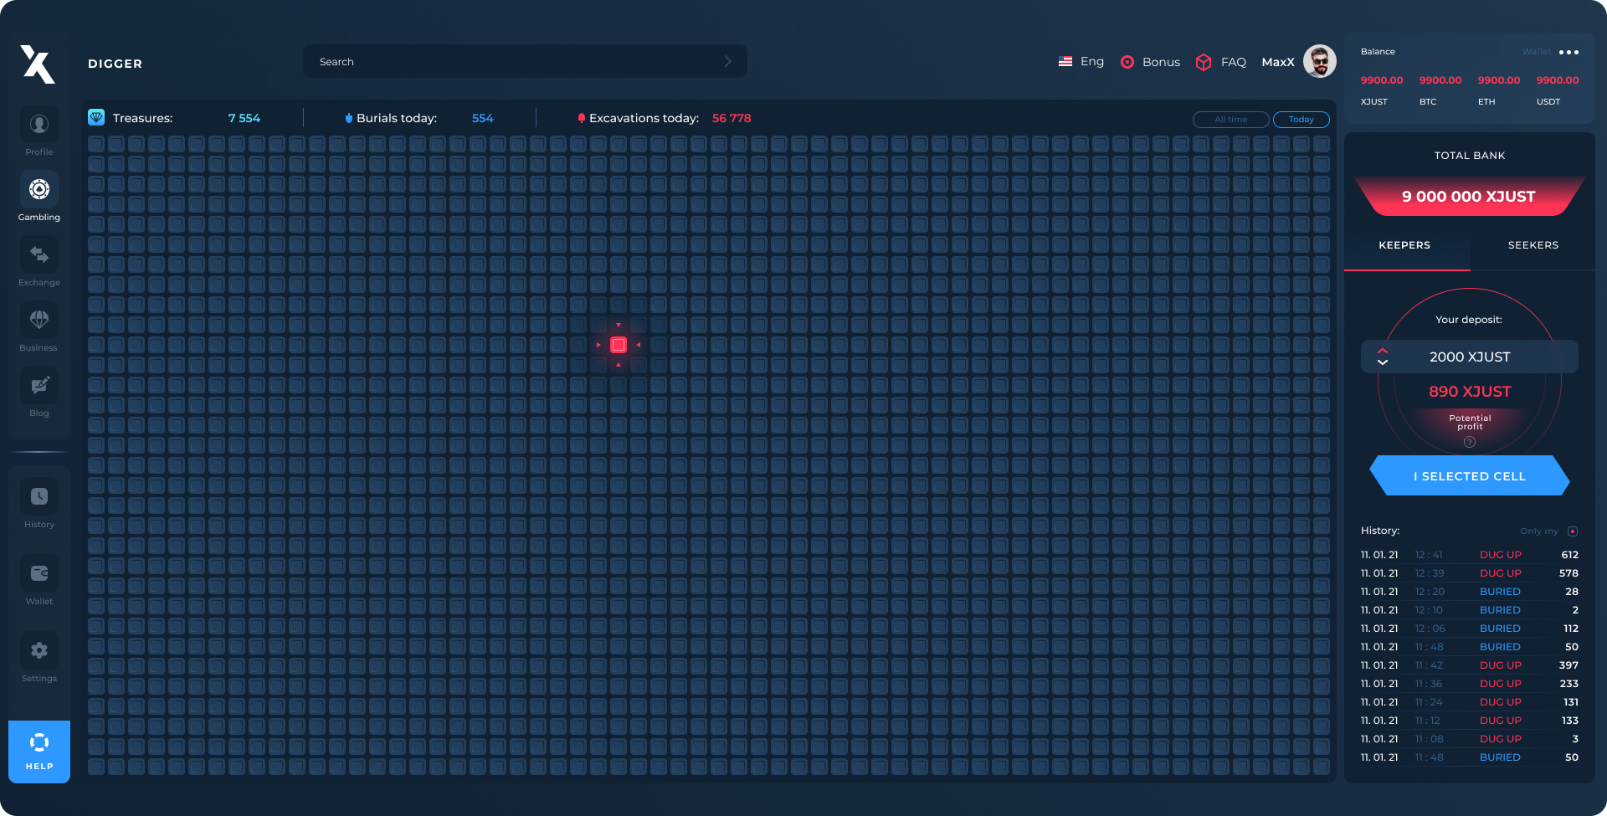
Task: Toggle the 'Only my' history filter
Action: pos(1573,531)
